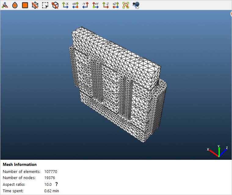Open the blue sphere camera settings icon
Image resolution: width=232 pixels, height=195 pixels.
[136, 5]
